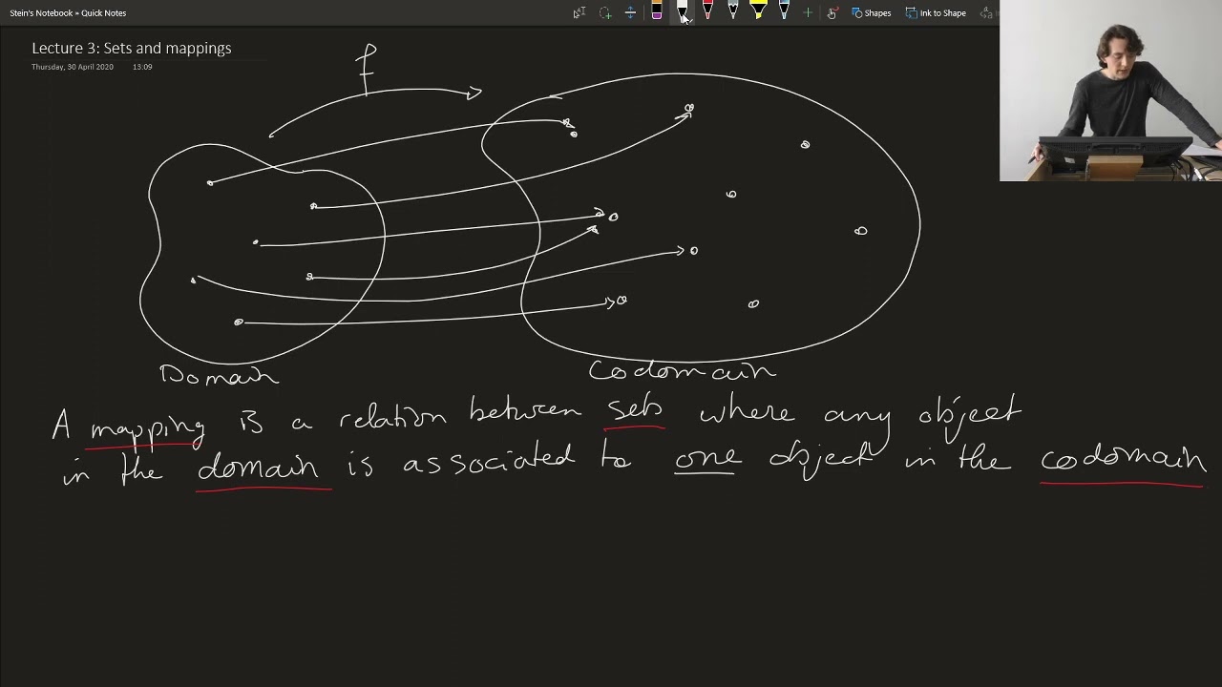
Task: Enable Ink to Shape conversion
Action: pyautogui.click(x=936, y=12)
